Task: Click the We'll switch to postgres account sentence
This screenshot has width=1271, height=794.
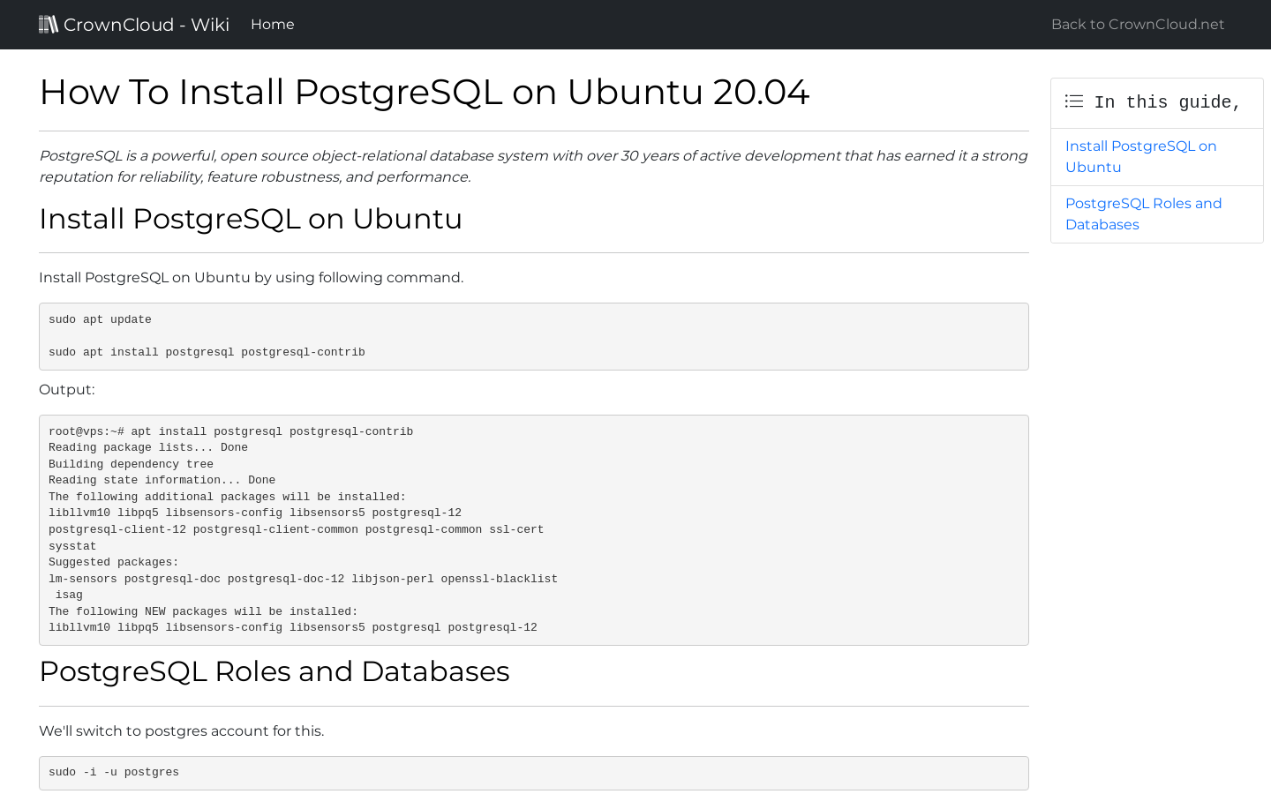Action: tap(182, 731)
